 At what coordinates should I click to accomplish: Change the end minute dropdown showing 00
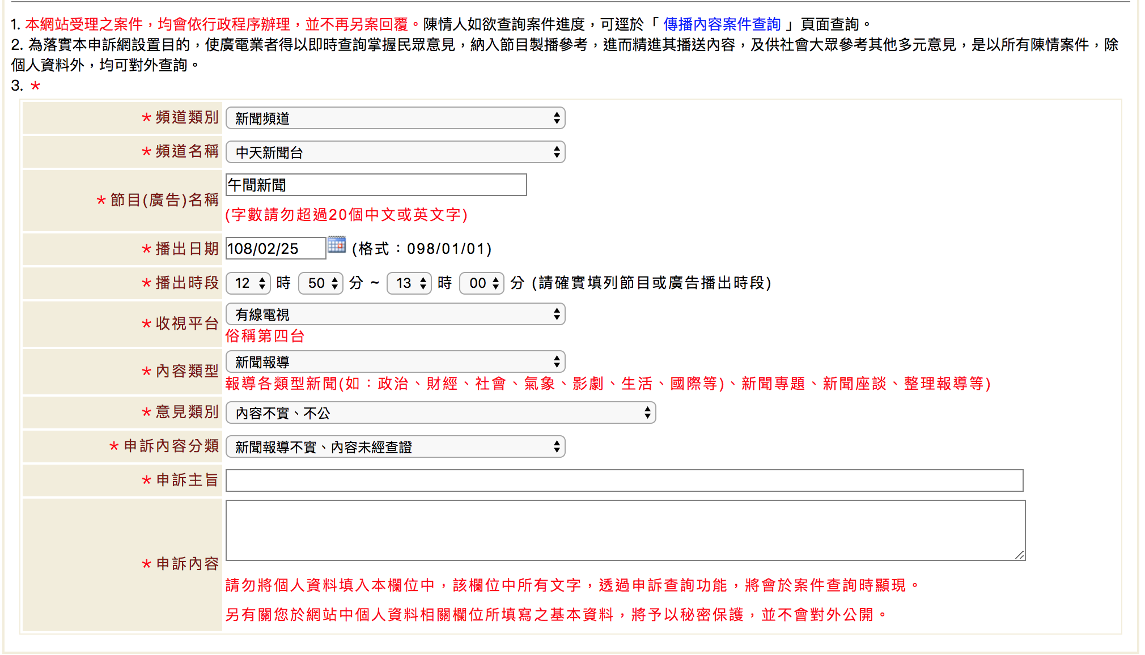click(481, 283)
